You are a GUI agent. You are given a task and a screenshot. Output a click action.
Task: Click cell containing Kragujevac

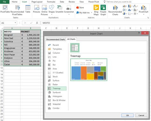click(12, 48)
